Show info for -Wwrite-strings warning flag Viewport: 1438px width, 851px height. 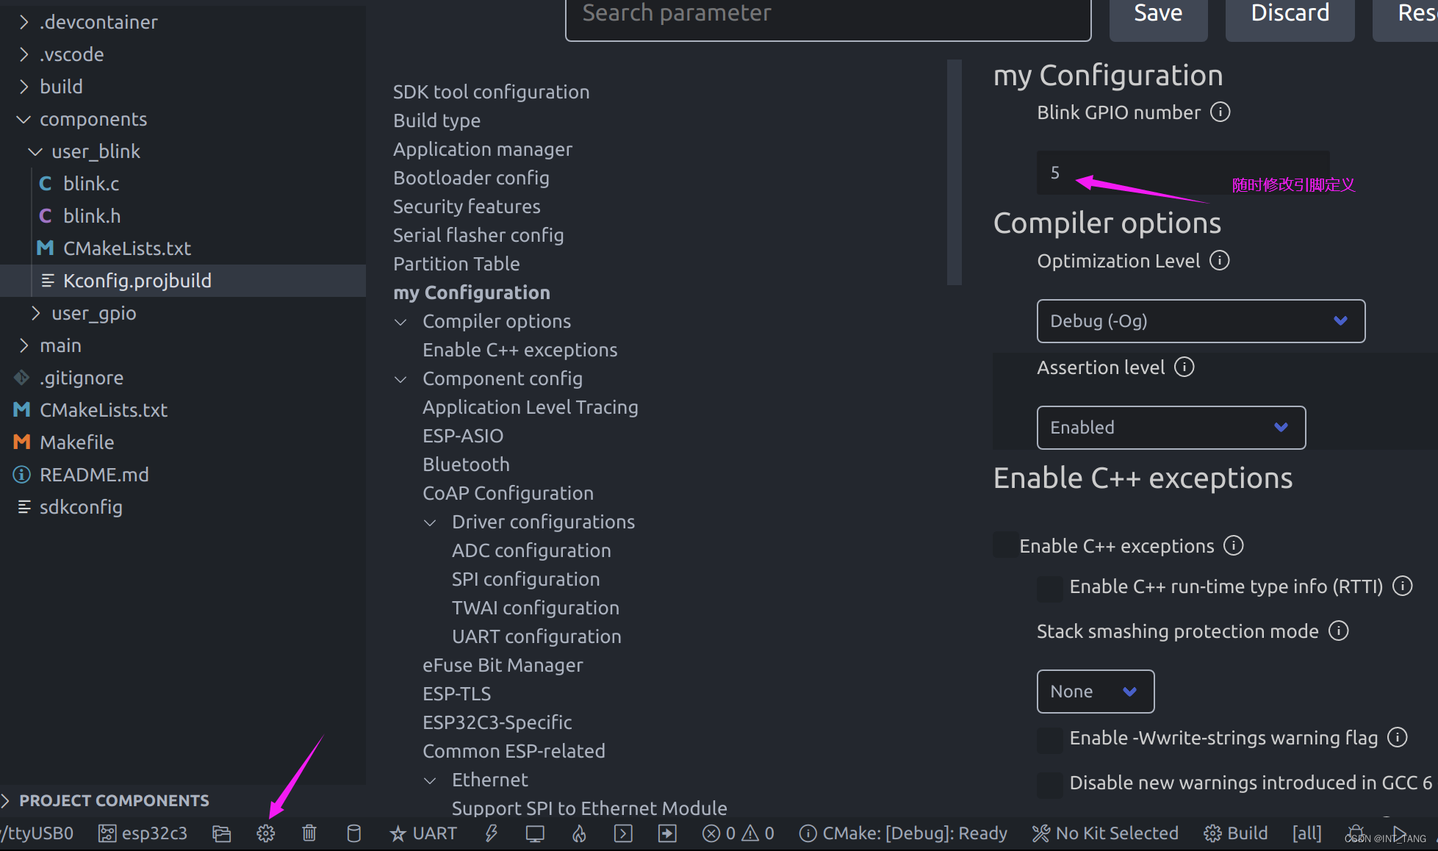click(1398, 737)
